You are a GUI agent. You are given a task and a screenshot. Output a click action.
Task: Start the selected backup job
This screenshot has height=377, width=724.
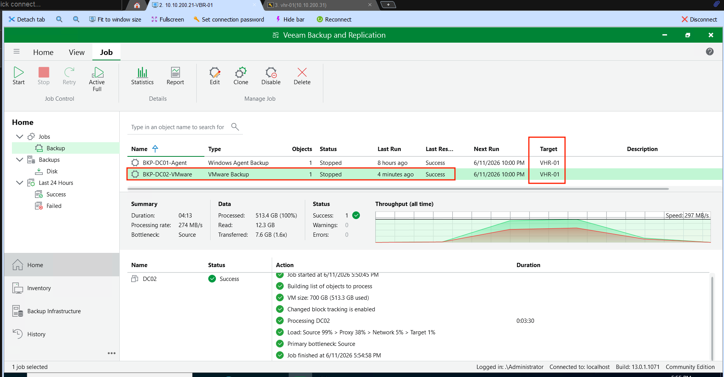point(18,76)
